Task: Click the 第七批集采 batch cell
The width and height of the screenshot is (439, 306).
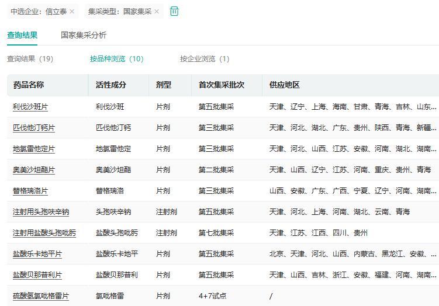Action: click(x=216, y=233)
